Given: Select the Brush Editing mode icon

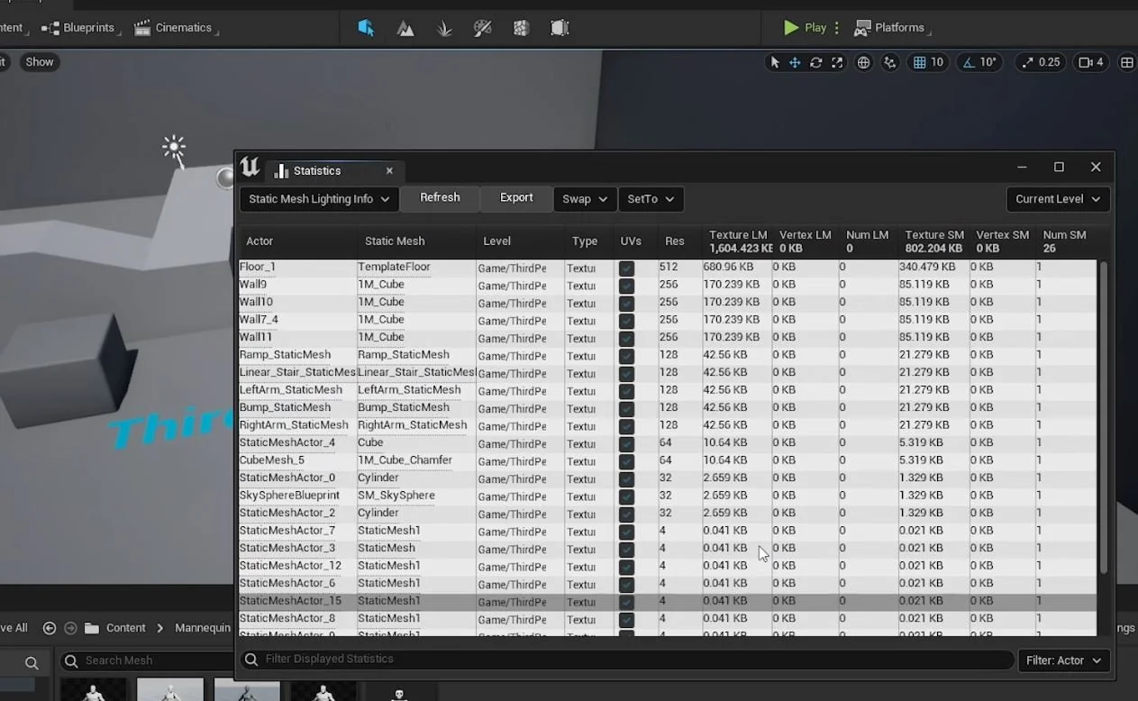Looking at the screenshot, I should tap(560, 28).
